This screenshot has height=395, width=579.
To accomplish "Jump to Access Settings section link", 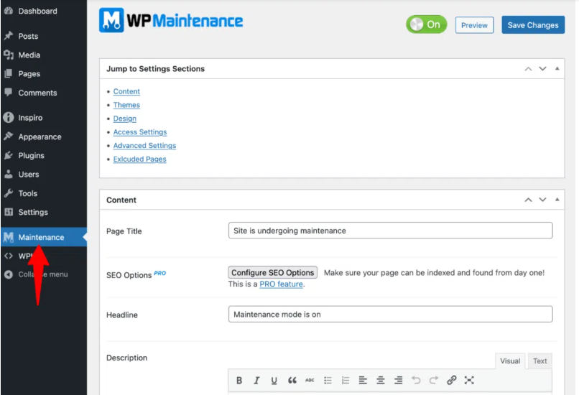I will (139, 132).
